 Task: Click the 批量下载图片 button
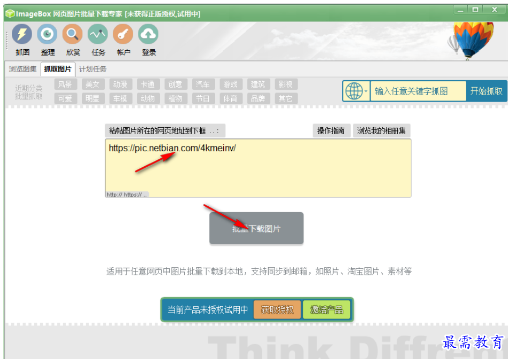pyautogui.click(x=256, y=228)
